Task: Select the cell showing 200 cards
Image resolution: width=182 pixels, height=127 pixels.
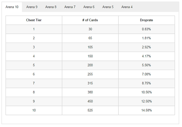Action: [90, 65]
